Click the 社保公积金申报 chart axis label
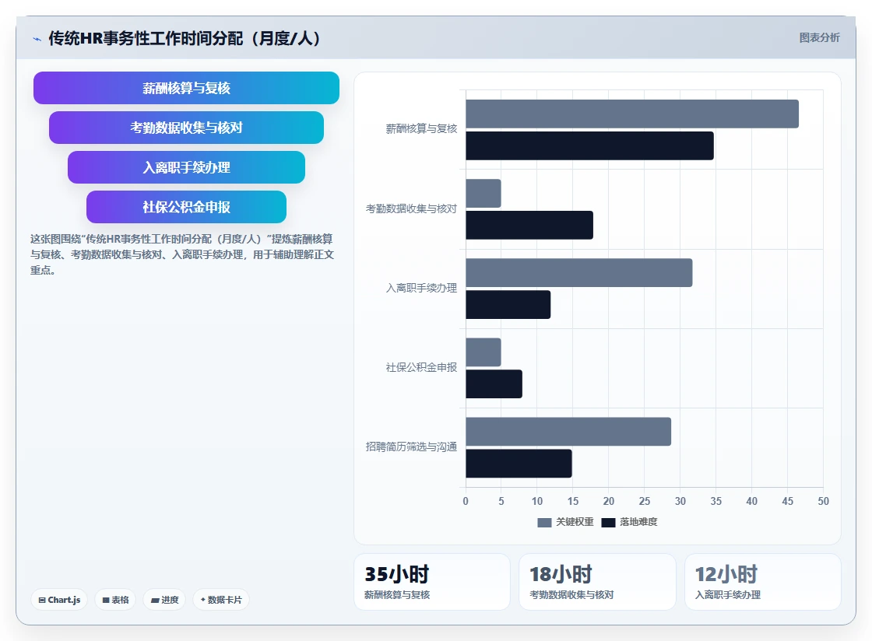 [421, 368]
